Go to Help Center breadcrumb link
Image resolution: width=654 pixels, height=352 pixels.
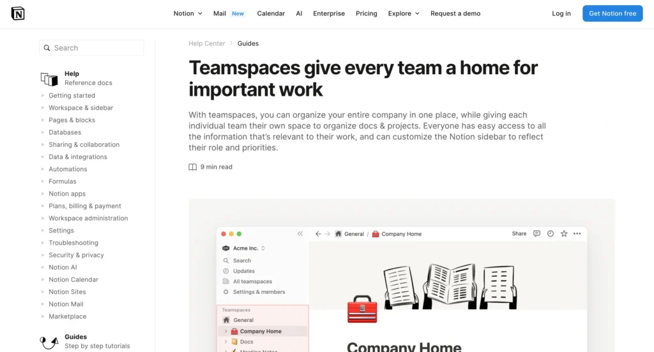click(206, 43)
